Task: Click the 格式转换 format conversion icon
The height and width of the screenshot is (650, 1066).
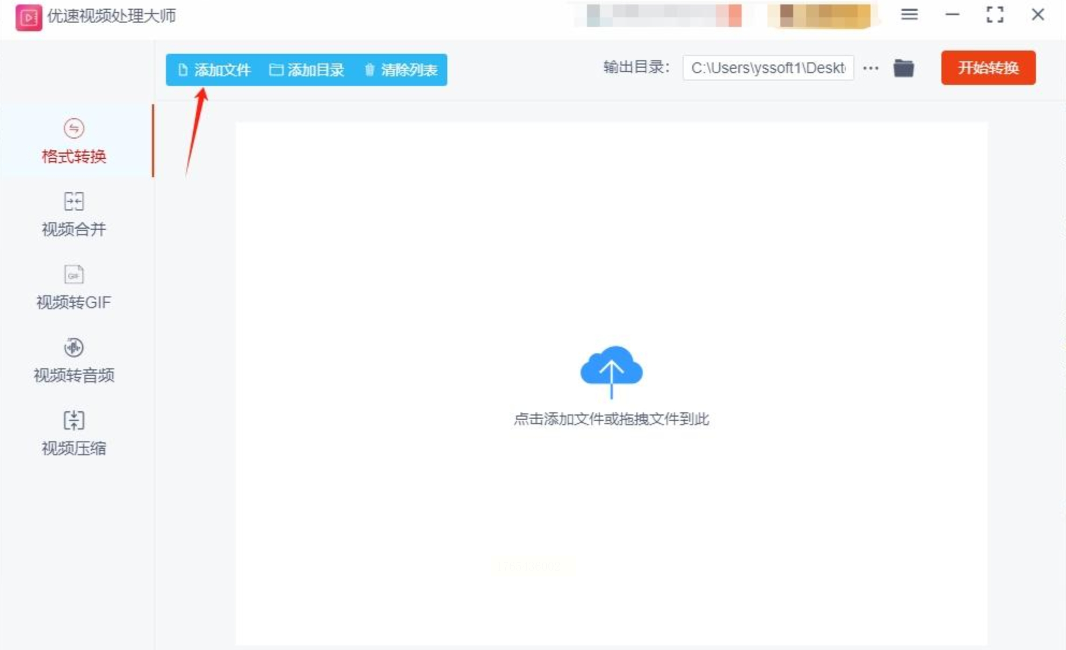Action: click(x=74, y=129)
